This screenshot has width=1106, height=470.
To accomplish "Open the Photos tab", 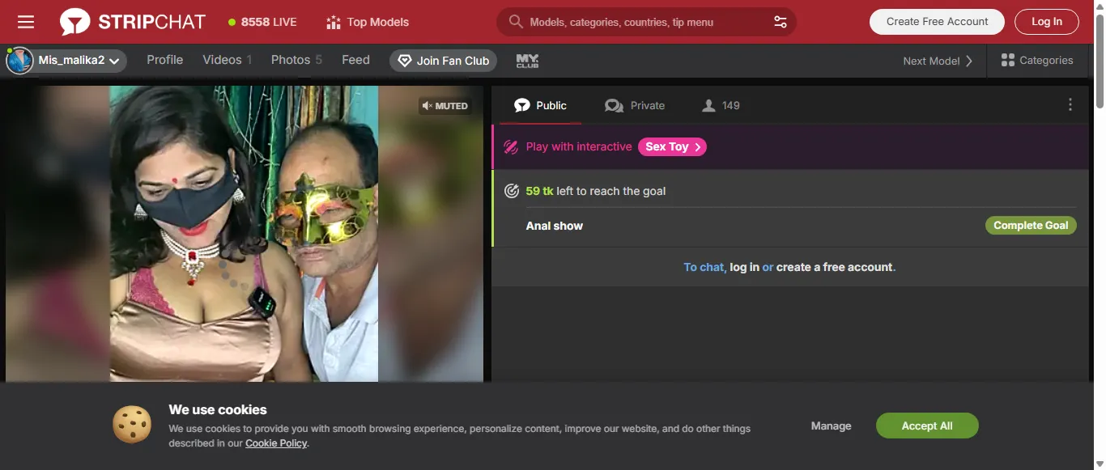I will [x=296, y=60].
